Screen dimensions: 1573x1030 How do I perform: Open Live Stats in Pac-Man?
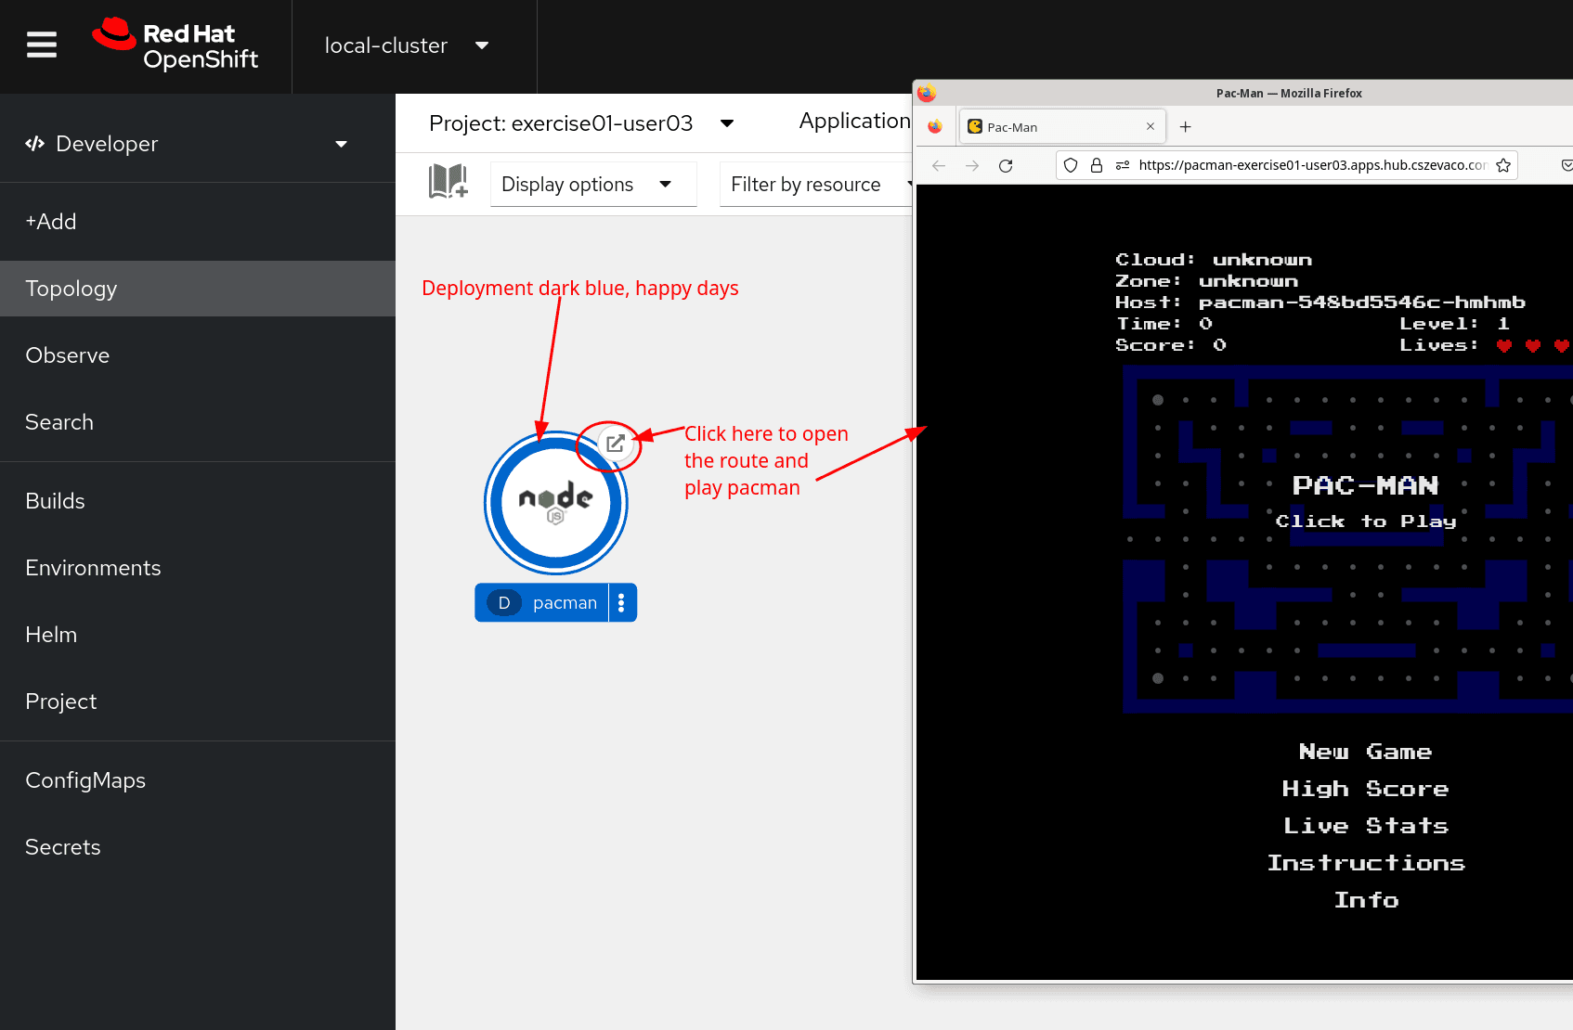point(1365,826)
